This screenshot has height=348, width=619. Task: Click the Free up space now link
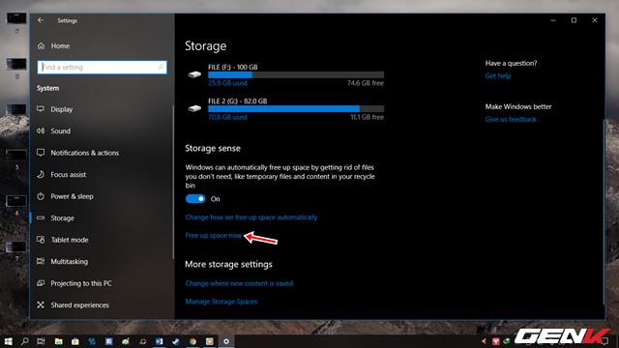214,236
